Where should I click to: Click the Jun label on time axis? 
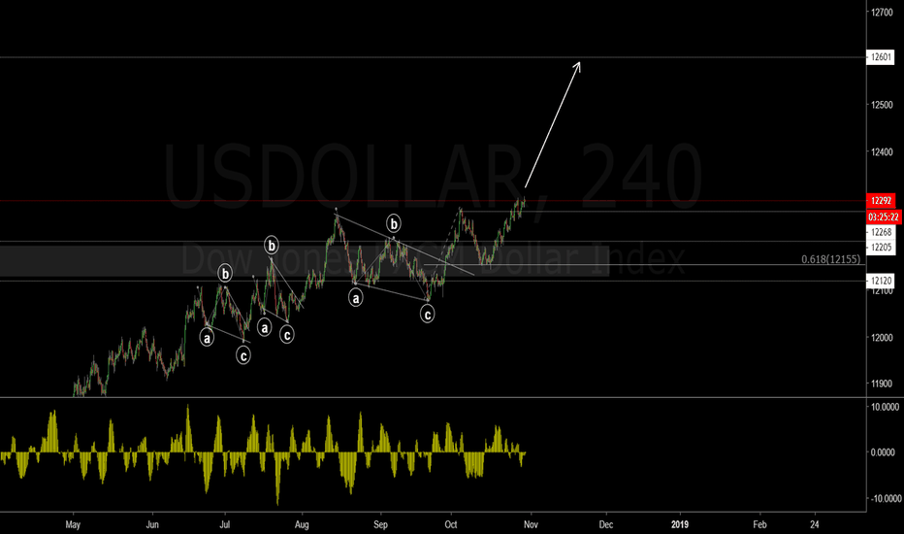coord(152,524)
